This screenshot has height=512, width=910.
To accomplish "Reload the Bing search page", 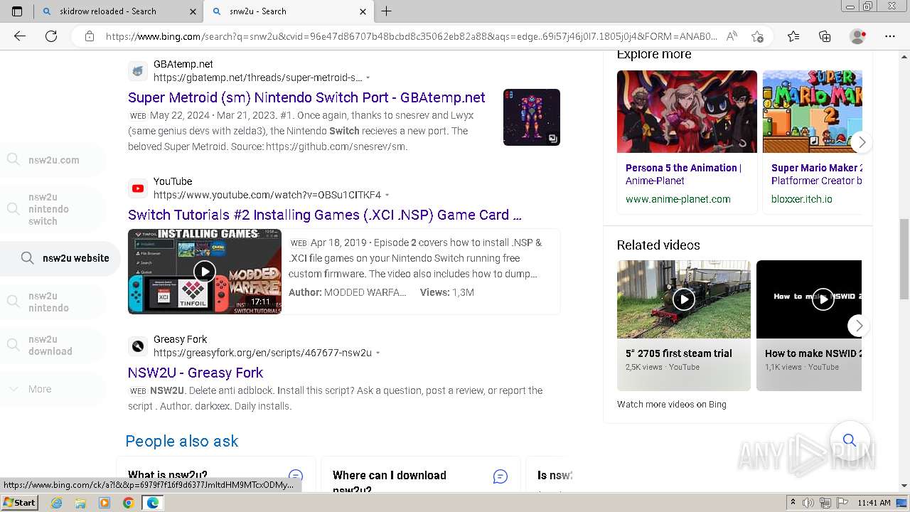I will [51, 36].
